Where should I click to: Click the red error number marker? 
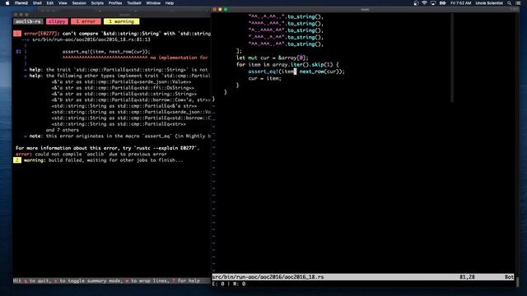pyautogui.click(x=17, y=34)
